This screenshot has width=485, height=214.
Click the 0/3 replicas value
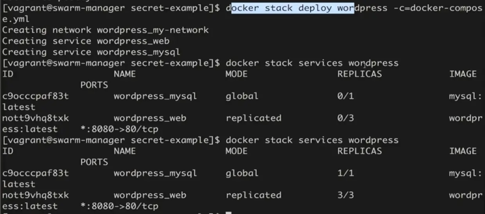coord(346,118)
